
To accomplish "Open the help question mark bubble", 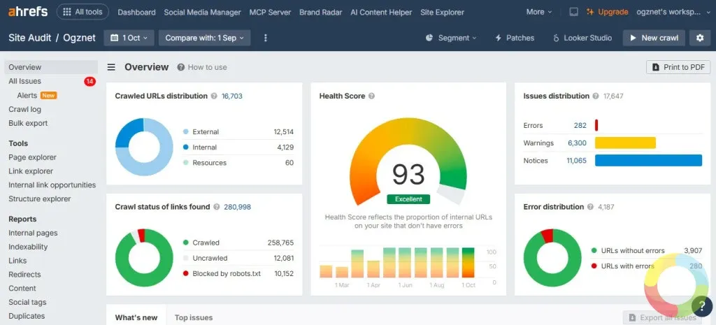I will pyautogui.click(x=702, y=306).
